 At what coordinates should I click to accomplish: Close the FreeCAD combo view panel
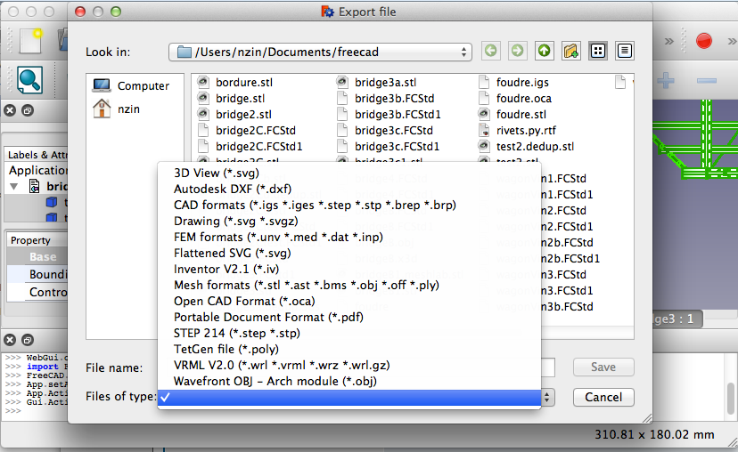[10, 110]
